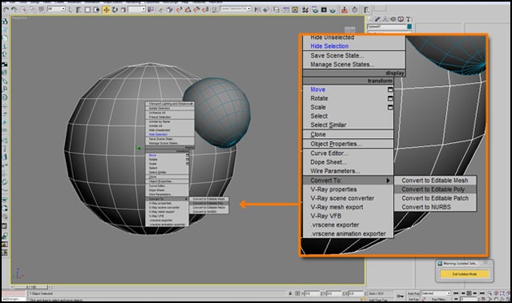Choose the Select Object arrow tool

(x=70, y=10)
